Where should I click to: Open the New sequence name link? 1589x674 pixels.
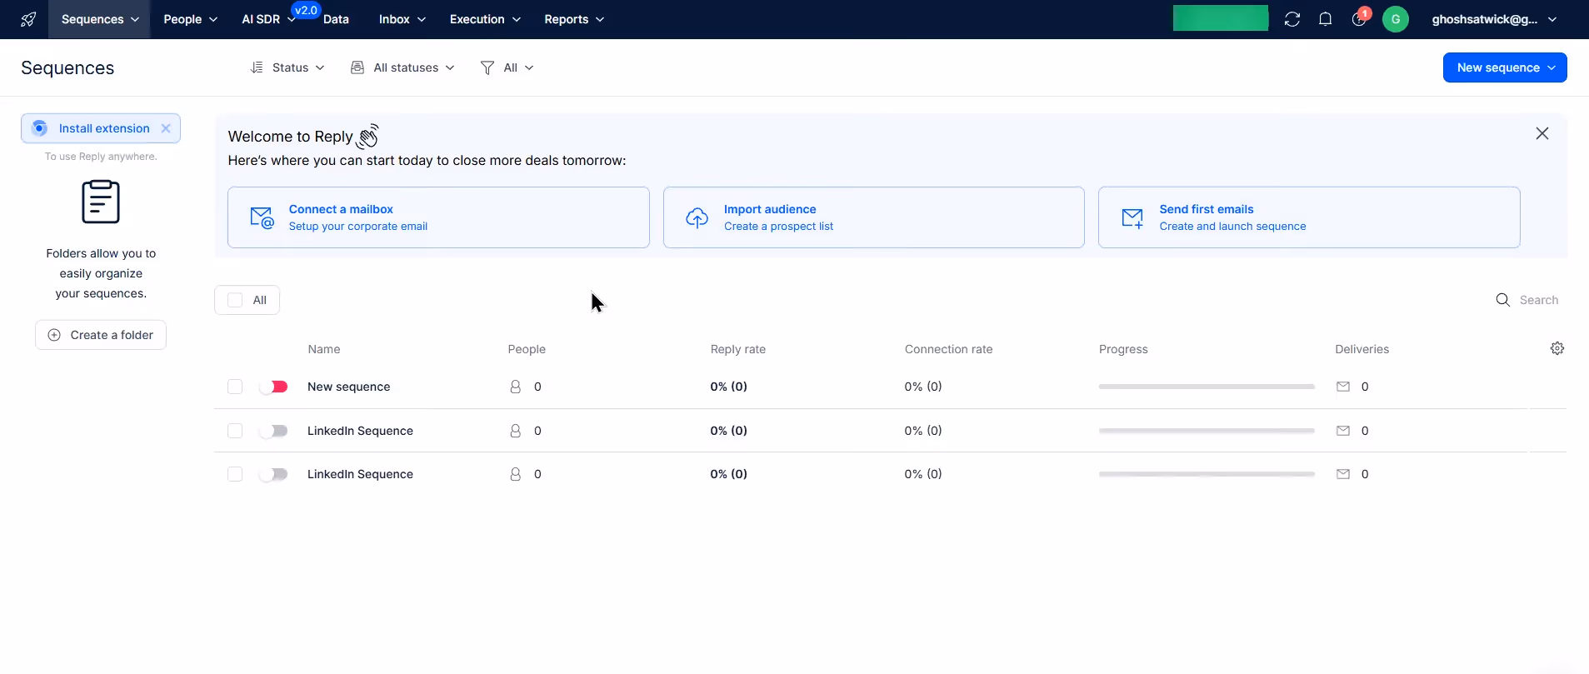348,387
